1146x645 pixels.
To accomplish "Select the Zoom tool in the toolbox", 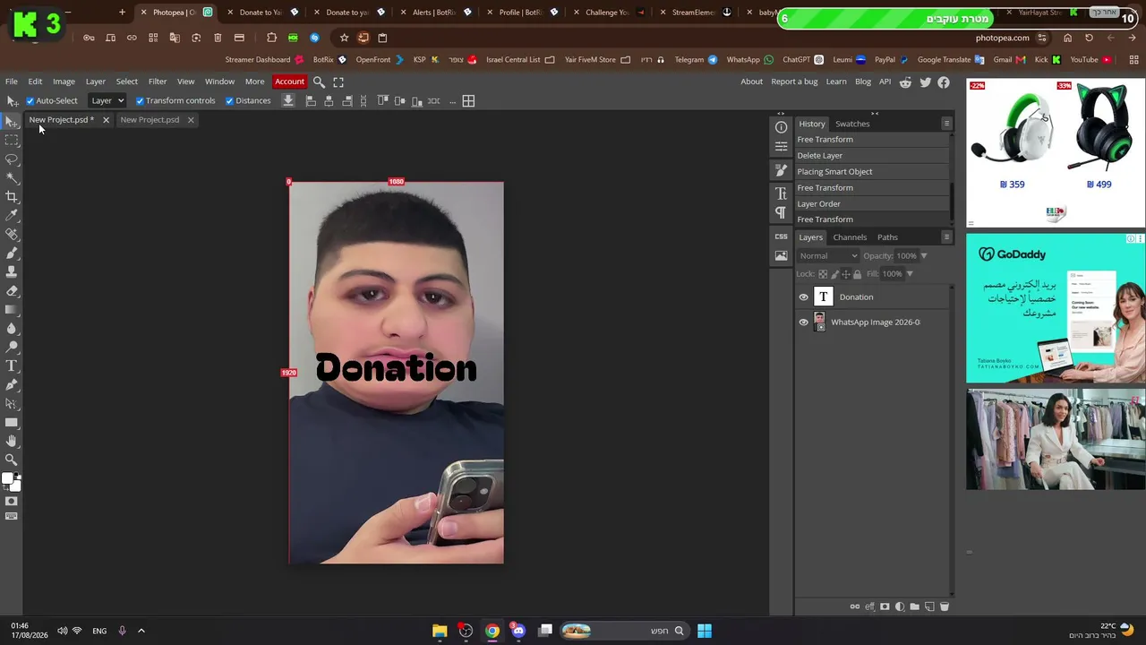I will 12,460.
